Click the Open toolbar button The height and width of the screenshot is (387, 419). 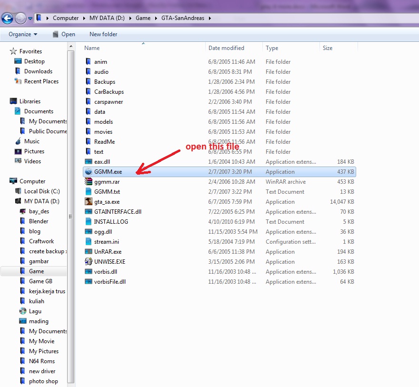pos(64,34)
